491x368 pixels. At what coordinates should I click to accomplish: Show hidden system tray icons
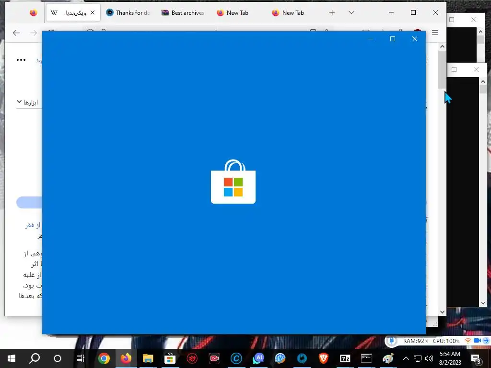(x=406, y=358)
